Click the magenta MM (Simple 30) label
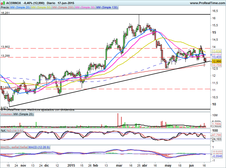 (x=85, y=8)
